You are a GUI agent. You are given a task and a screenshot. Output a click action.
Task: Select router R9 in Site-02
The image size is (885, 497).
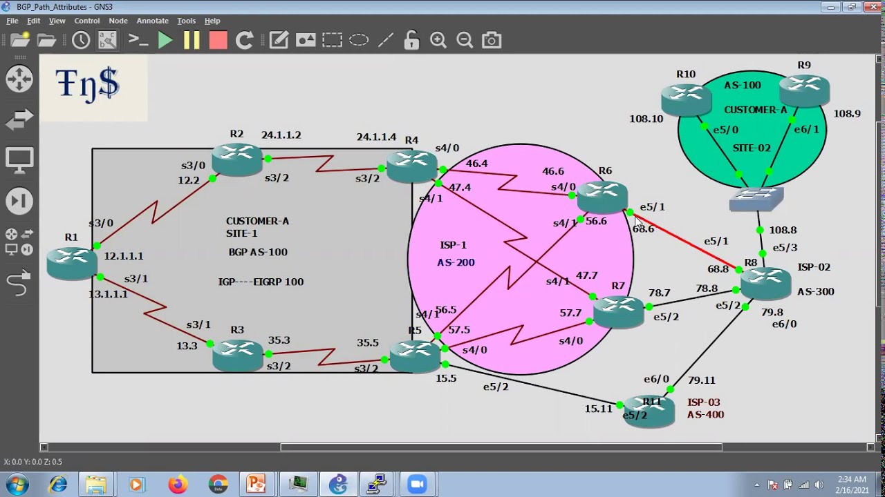coord(804,90)
